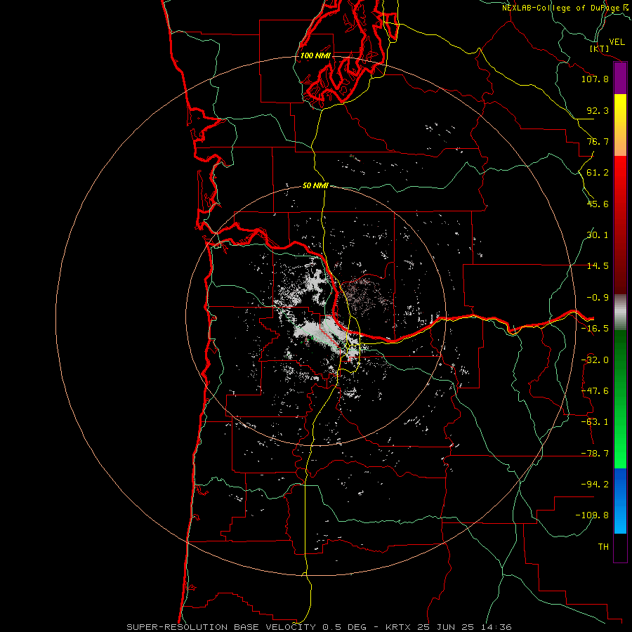Click the [KT] units label
This screenshot has height=632, width=632.
point(600,48)
